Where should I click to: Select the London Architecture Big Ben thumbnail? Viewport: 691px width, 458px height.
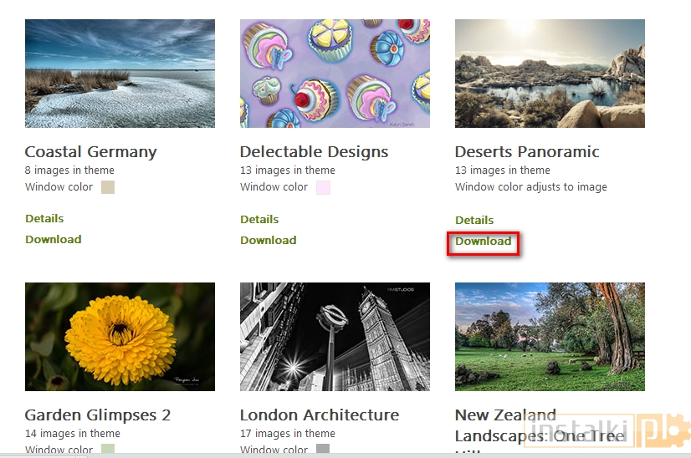point(335,336)
